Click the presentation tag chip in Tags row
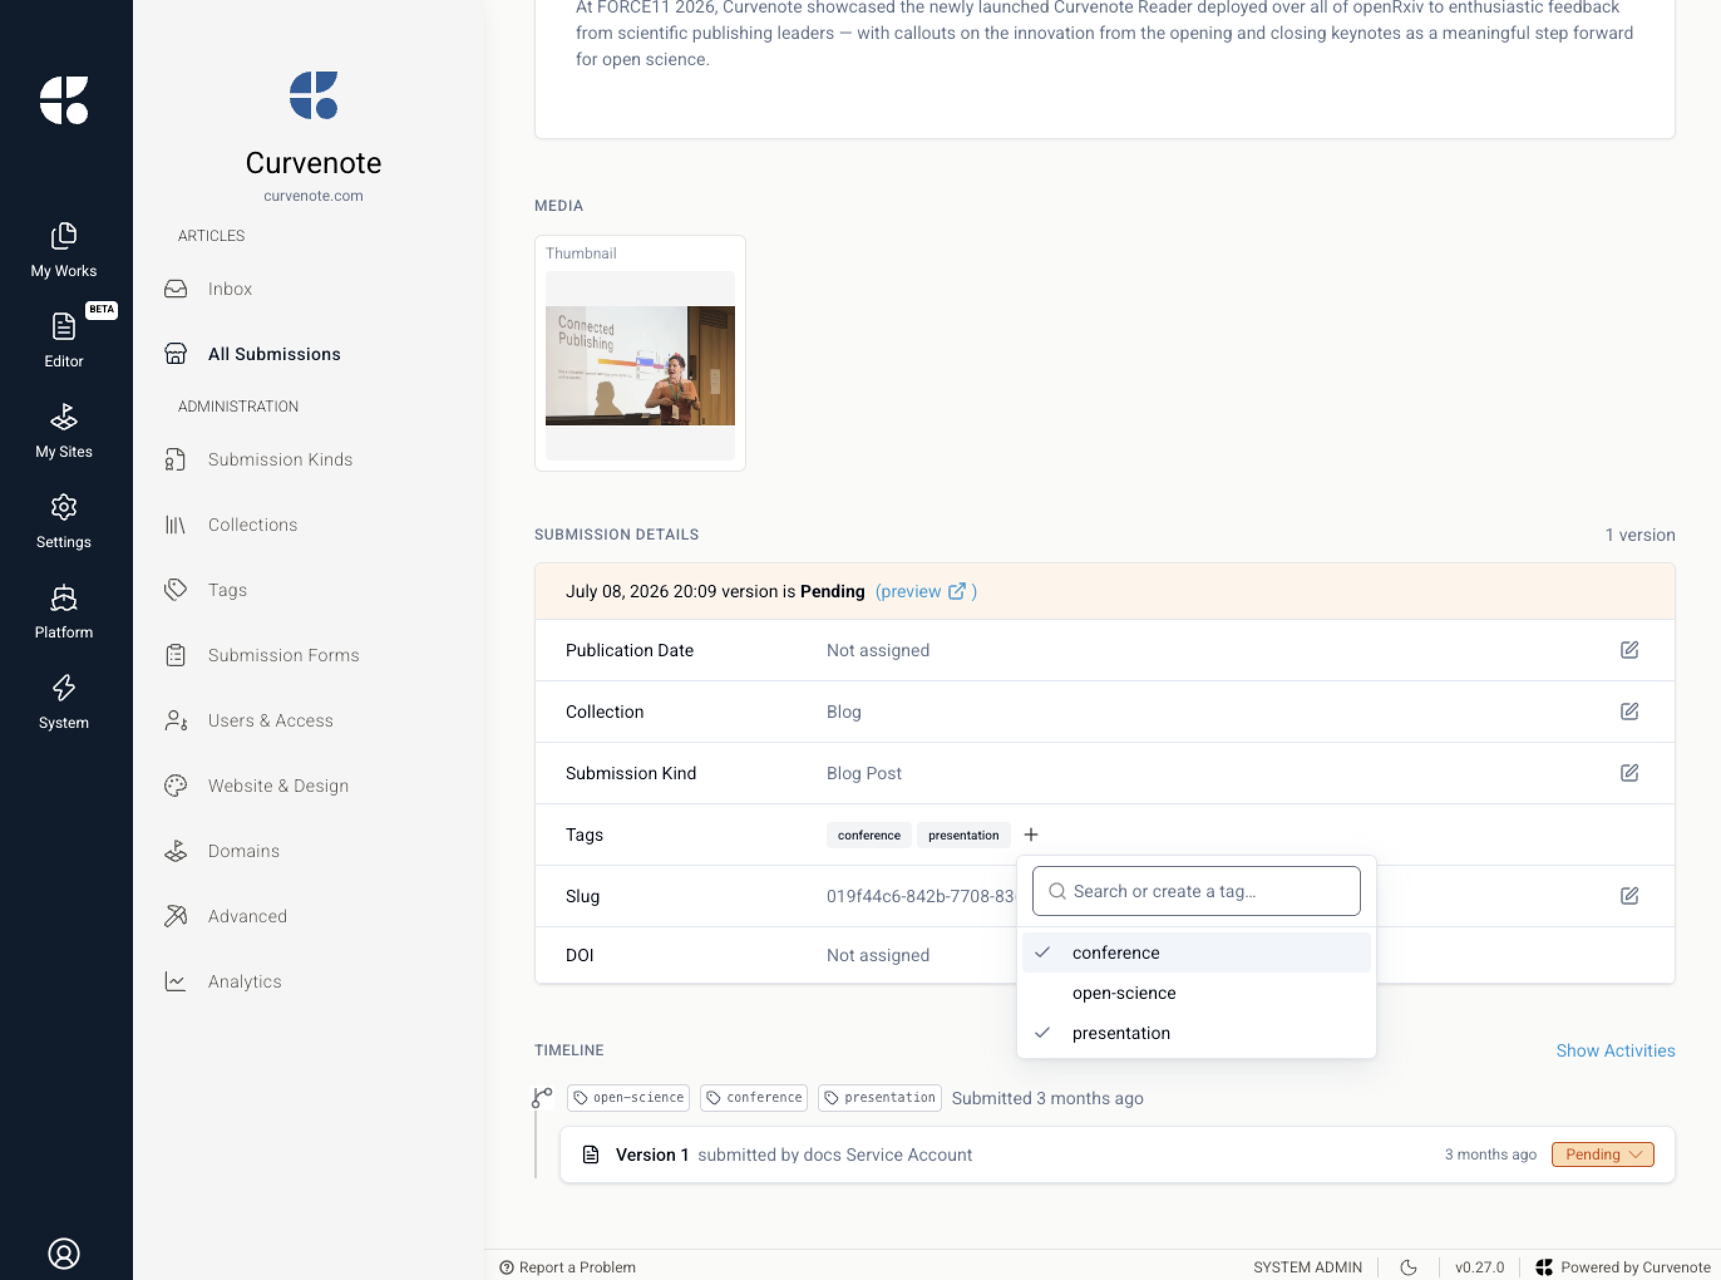The height and width of the screenshot is (1280, 1721). 963,835
